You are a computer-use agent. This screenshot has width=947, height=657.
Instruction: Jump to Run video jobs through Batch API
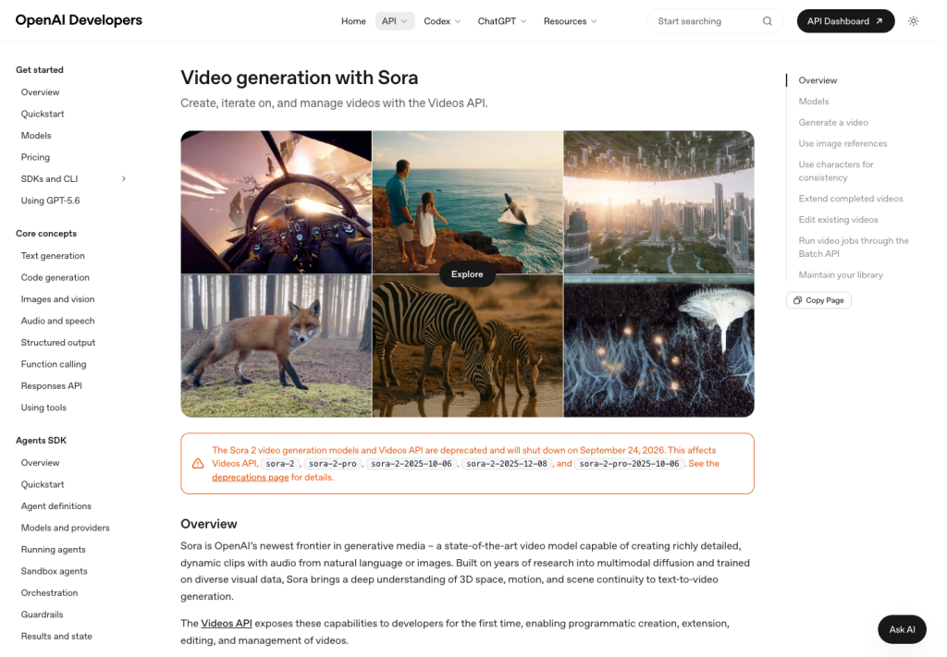click(x=854, y=248)
